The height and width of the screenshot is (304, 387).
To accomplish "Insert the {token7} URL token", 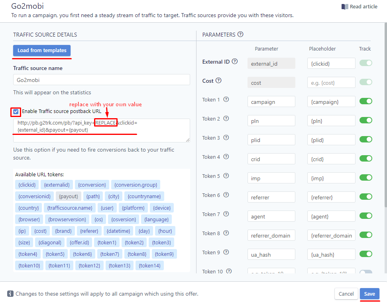I will 110,254.
